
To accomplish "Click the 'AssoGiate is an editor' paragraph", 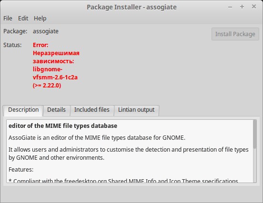I will click(x=97, y=138).
